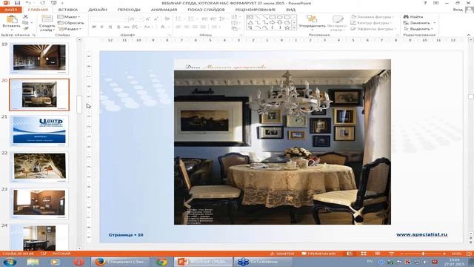Select the text box shape in gallery
This screenshot has height=267, width=474.
[x=250, y=17]
